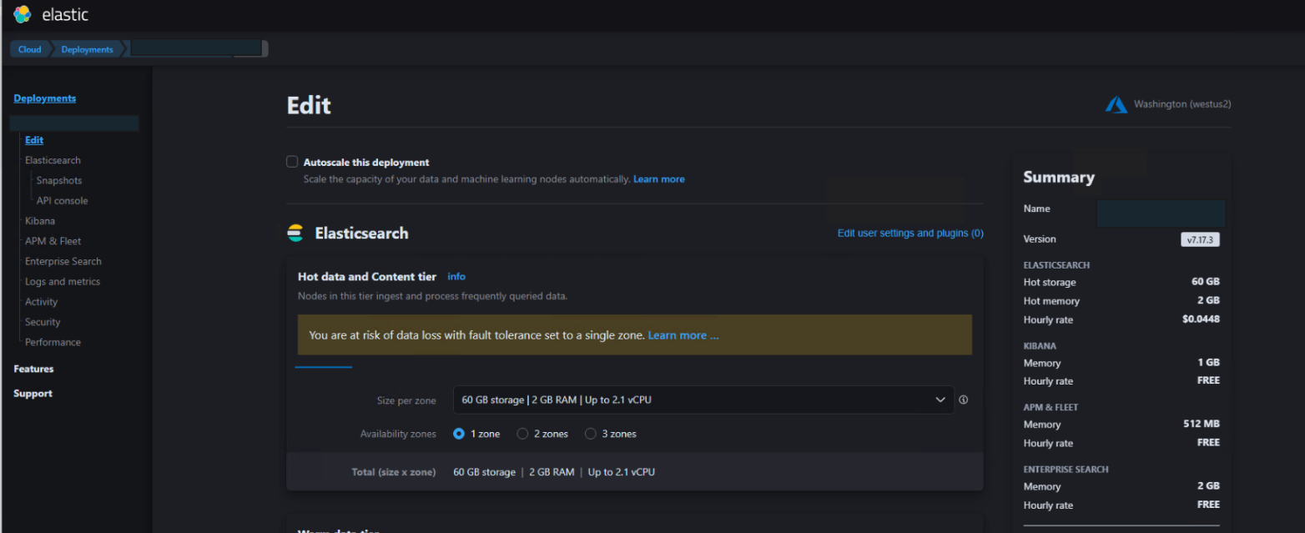Click the info icon beside Size per zone
The image size is (1305, 533).
pos(963,400)
